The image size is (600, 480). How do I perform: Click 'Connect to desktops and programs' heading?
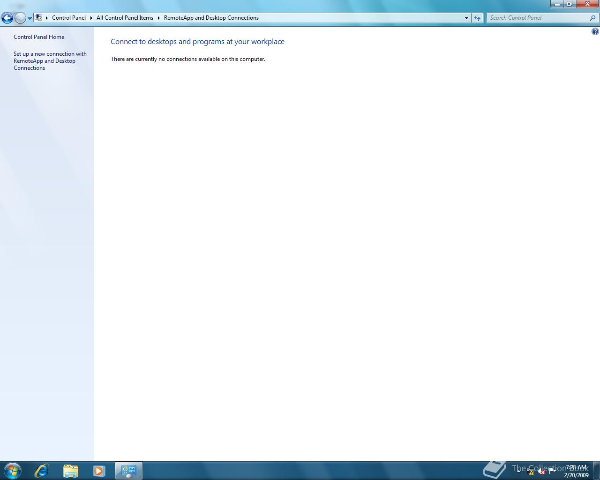coord(197,42)
